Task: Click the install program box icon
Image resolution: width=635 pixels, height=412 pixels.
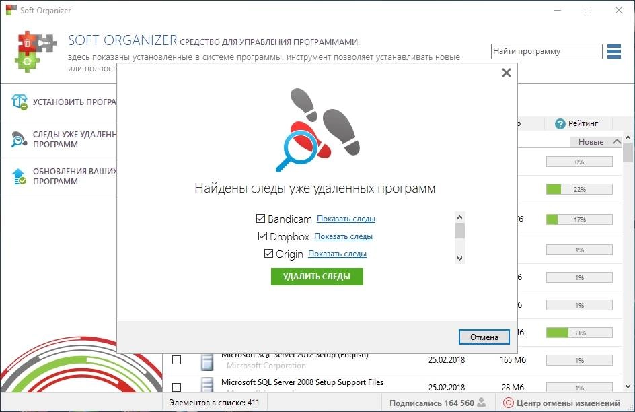Action: click(x=20, y=102)
